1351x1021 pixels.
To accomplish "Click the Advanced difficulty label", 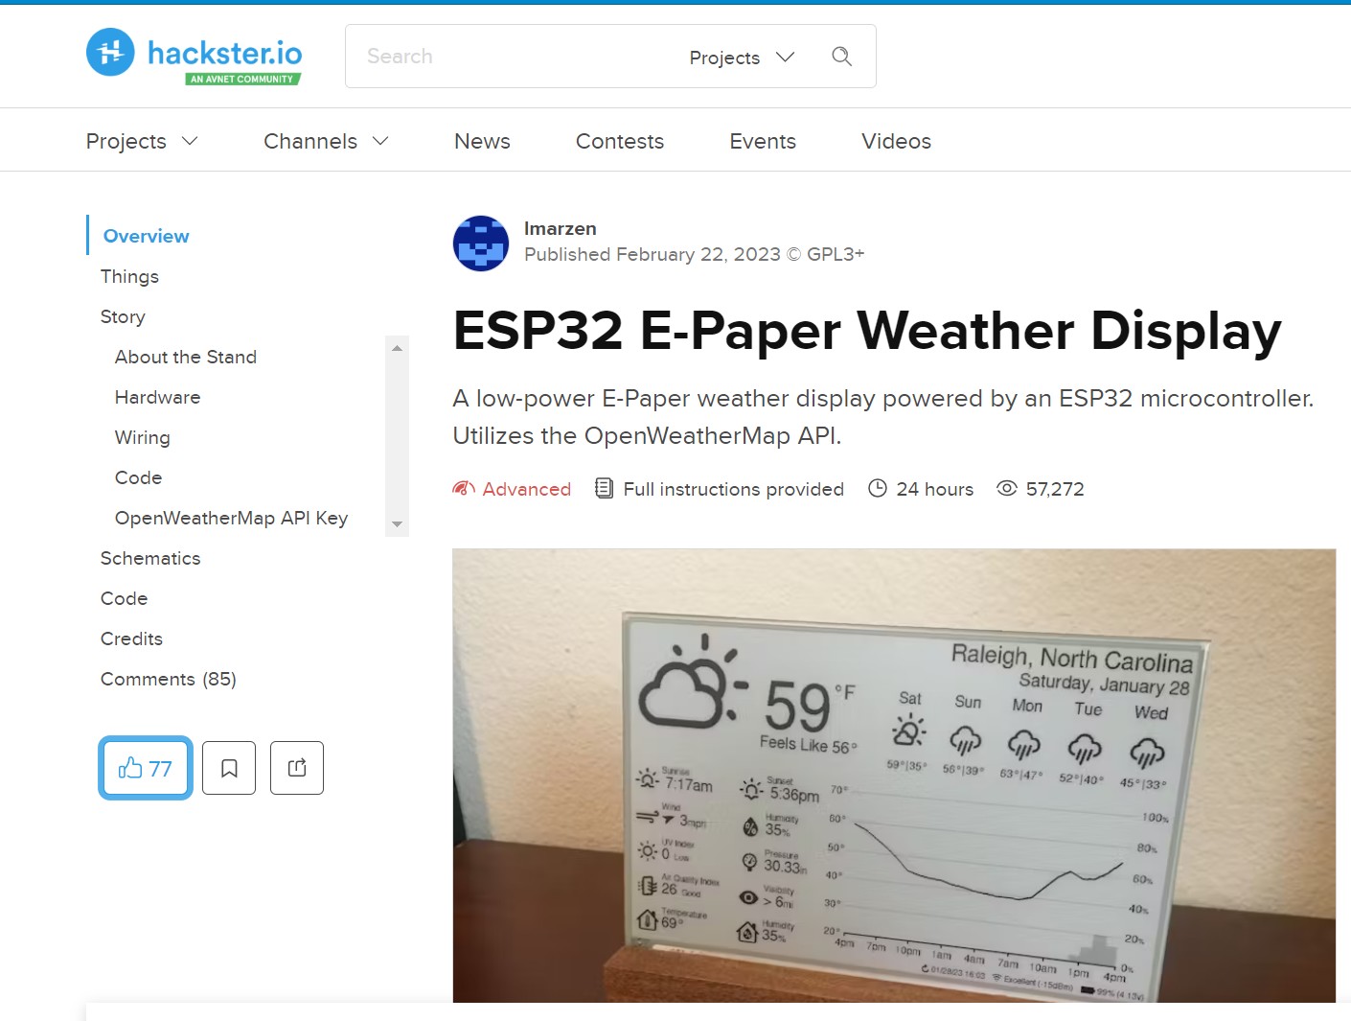I will [526, 489].
